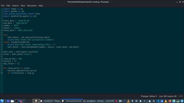Open the View menu

click(x=23, y=6)
